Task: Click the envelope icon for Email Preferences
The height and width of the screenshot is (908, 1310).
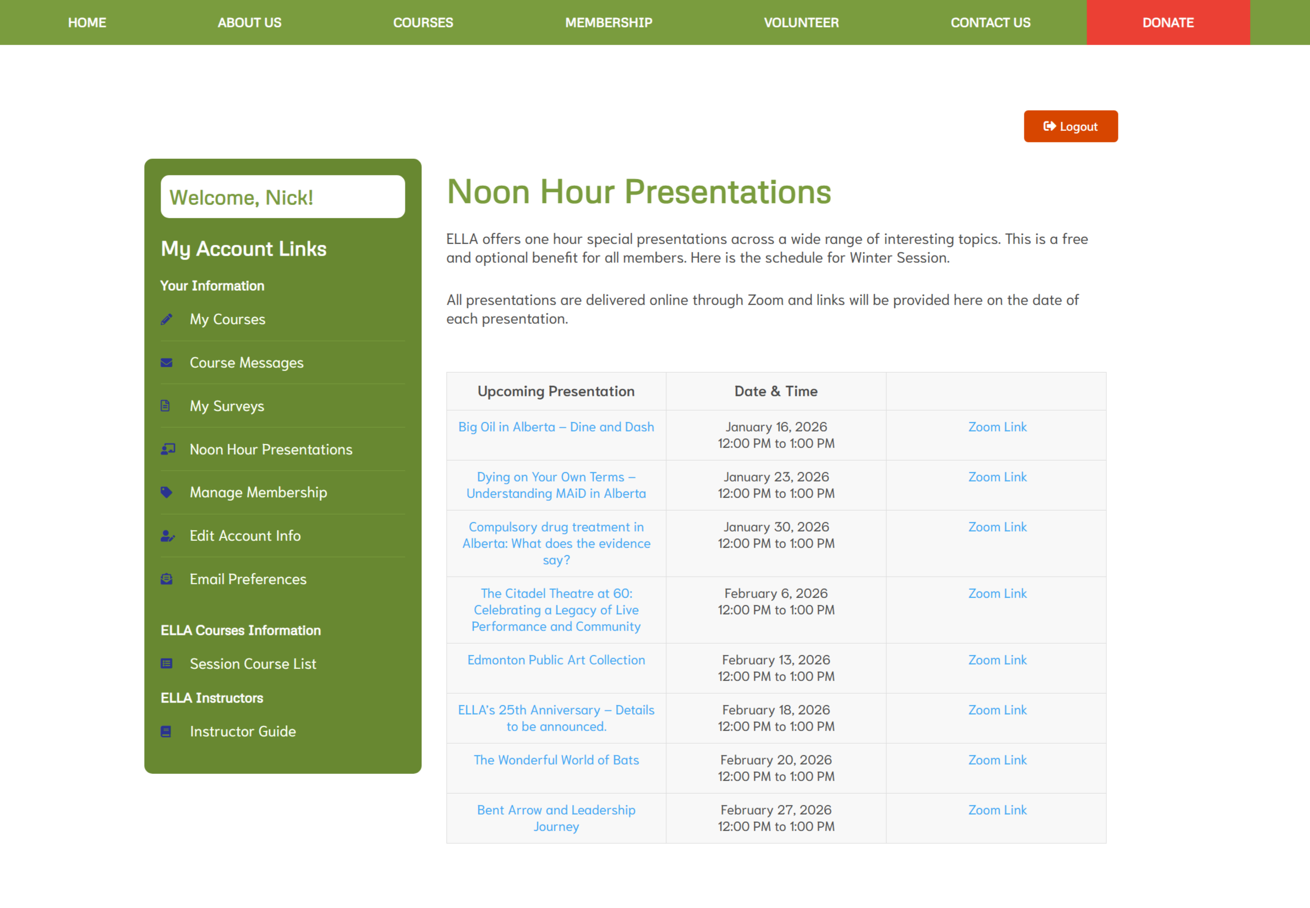Action: [166, 579]
